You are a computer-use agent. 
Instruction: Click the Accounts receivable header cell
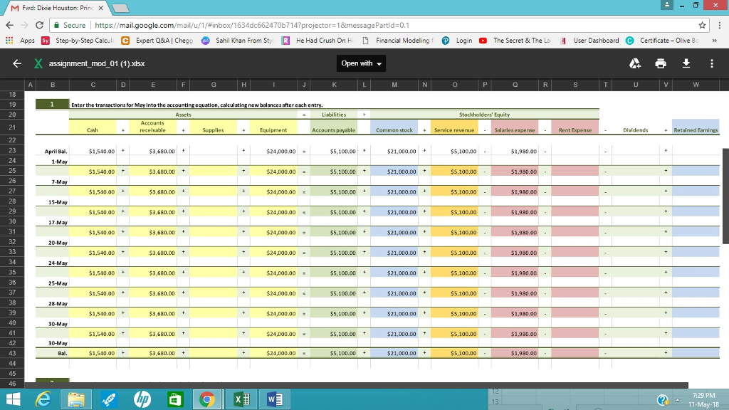click(x=152, y=127)
